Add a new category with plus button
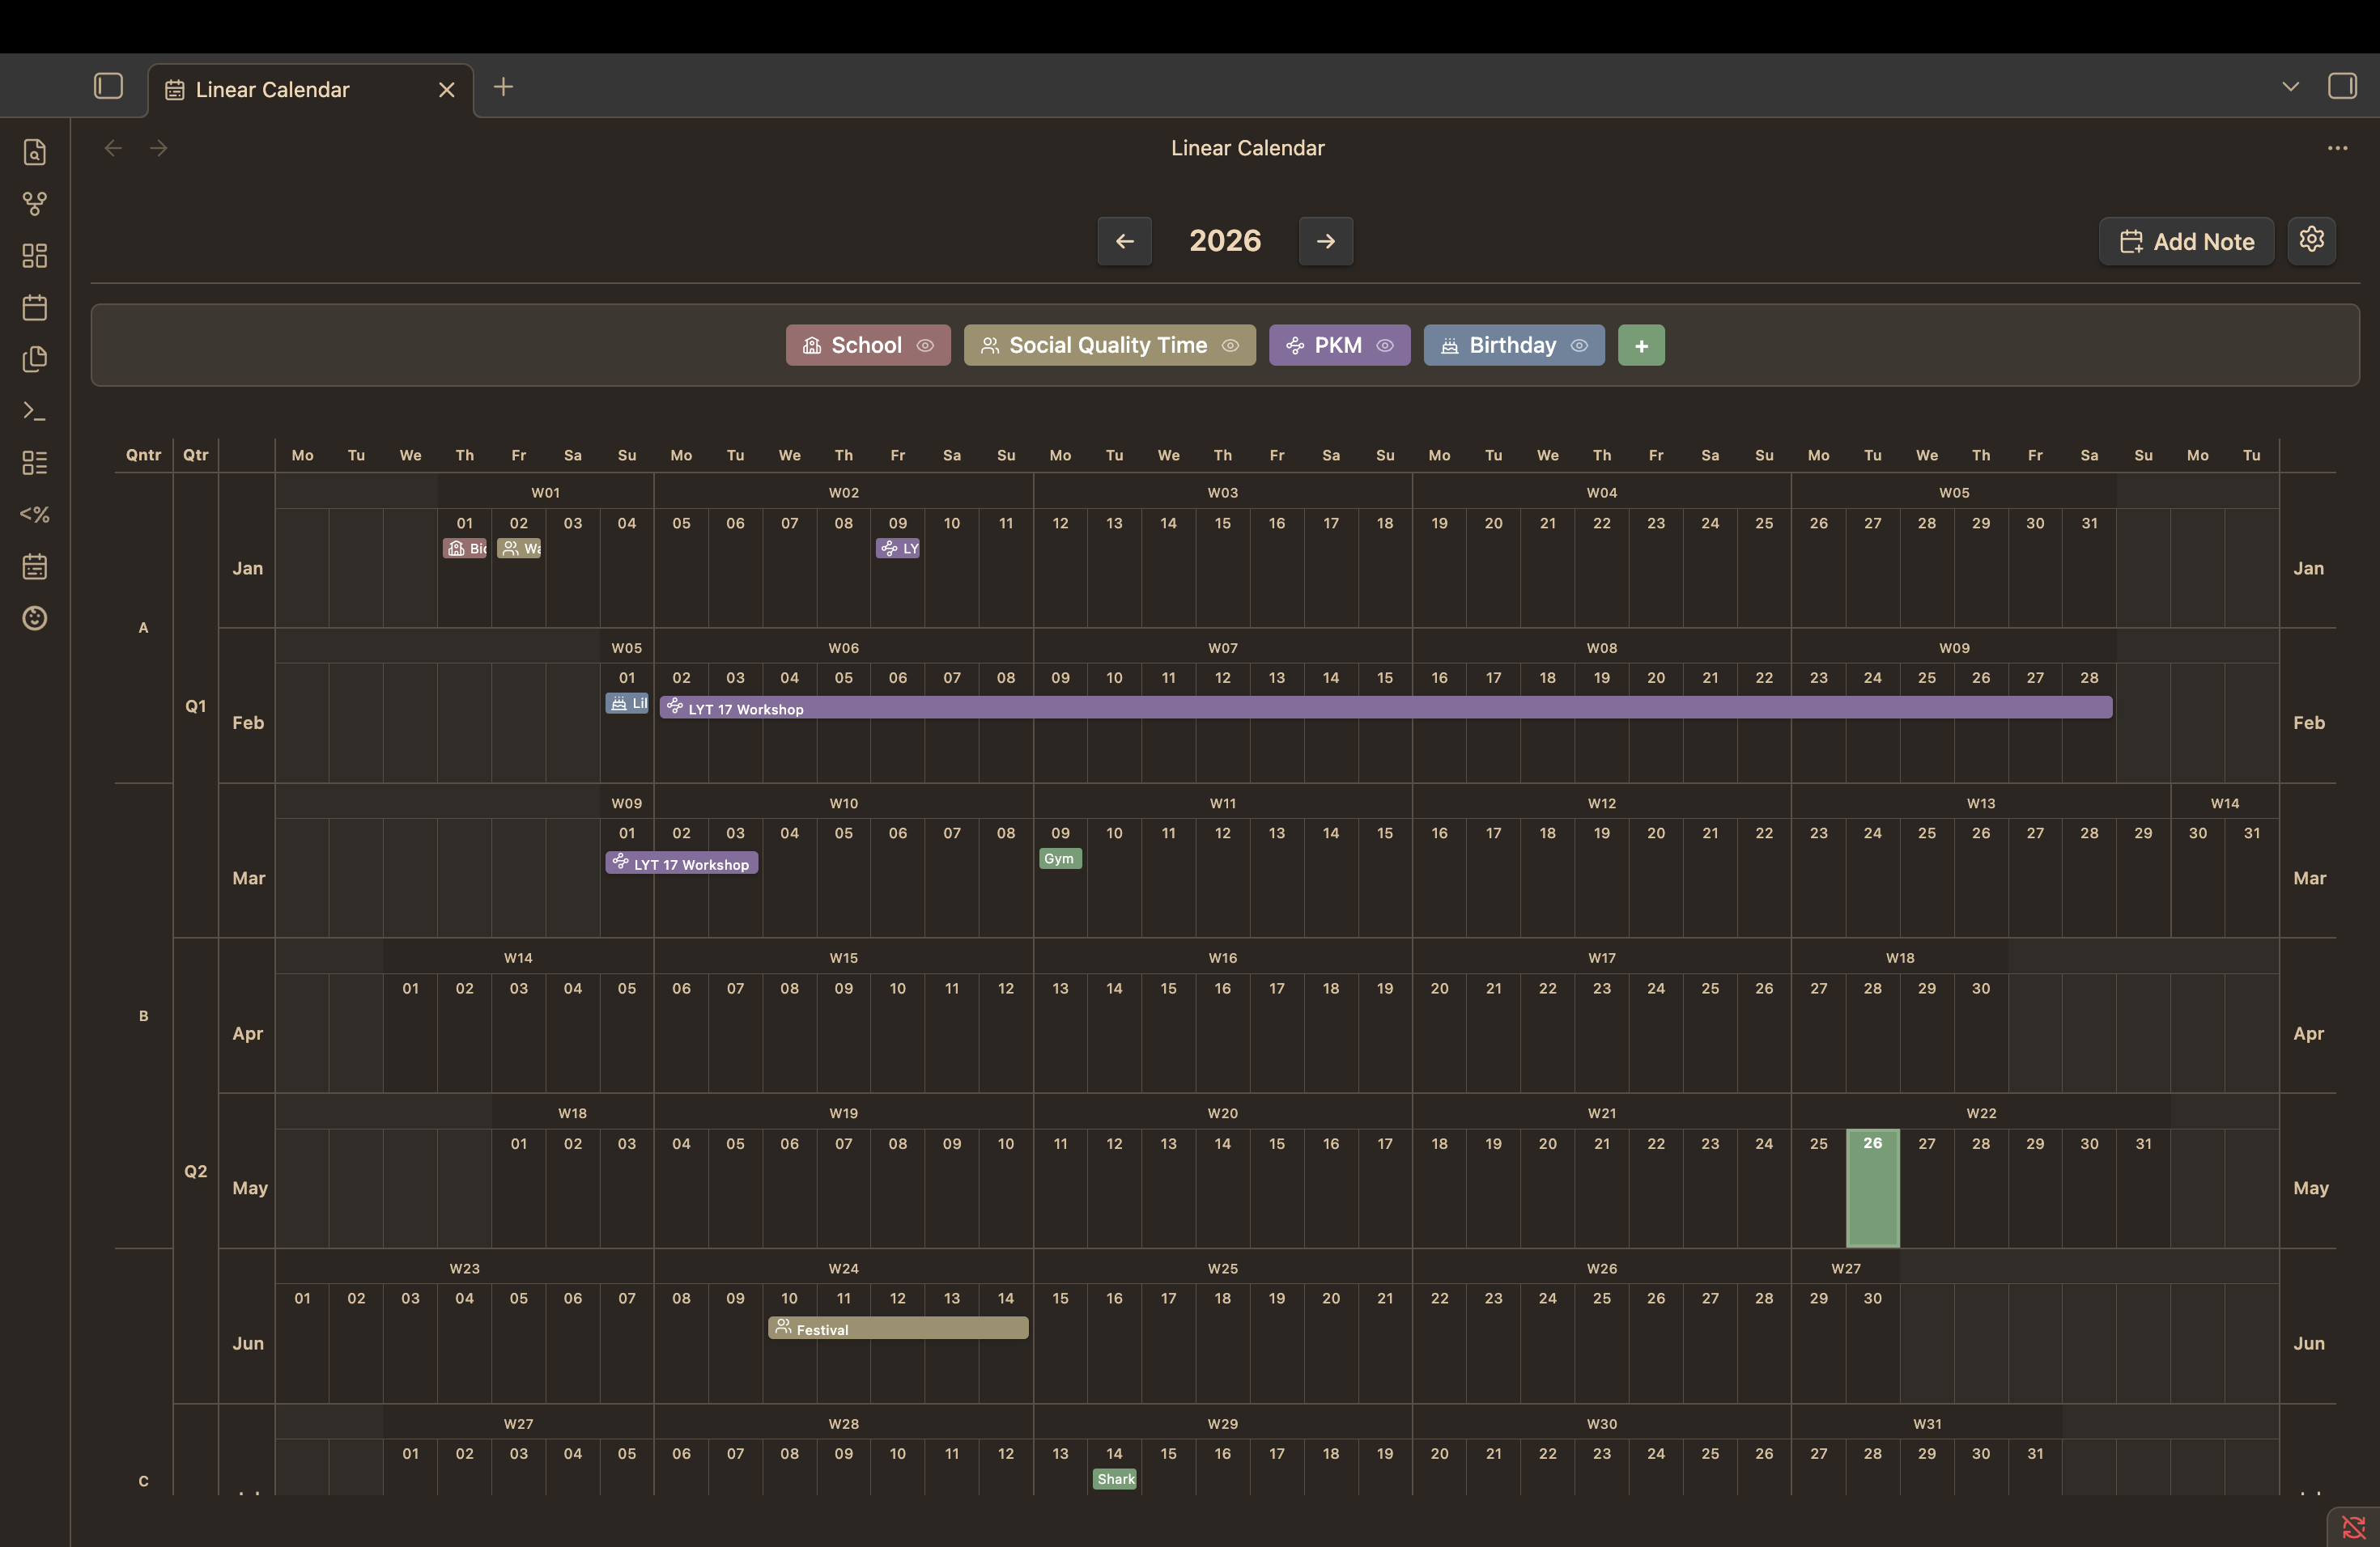 1641,345
